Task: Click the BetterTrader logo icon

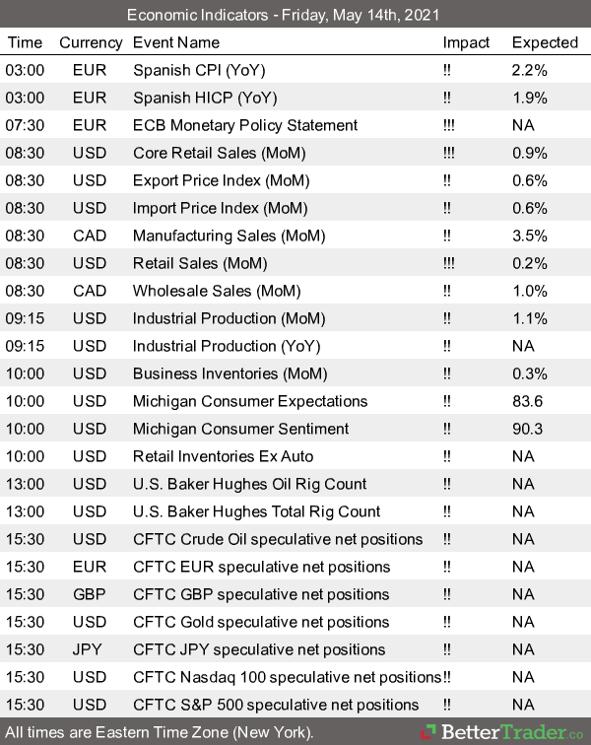Action: [x=428, y=732]
